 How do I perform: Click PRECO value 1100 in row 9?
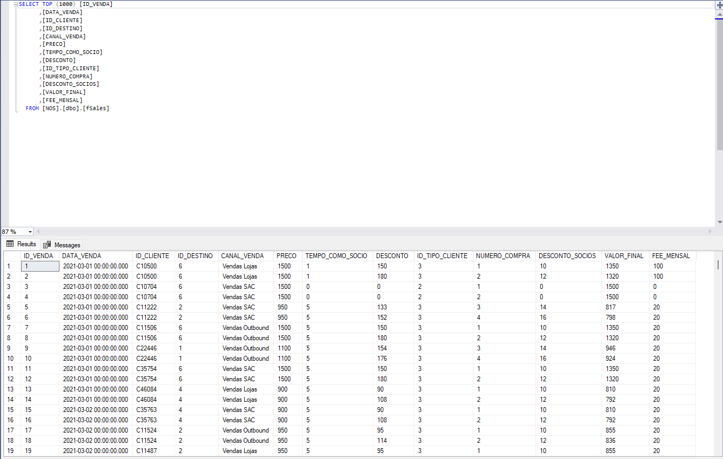tap(288, 348)
